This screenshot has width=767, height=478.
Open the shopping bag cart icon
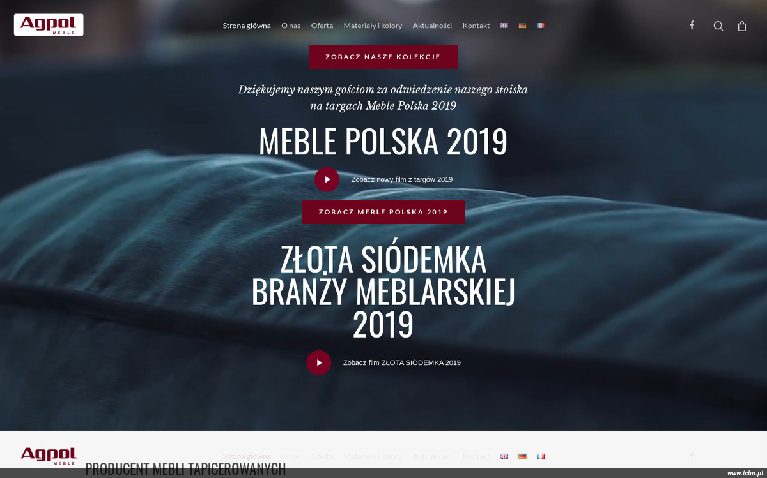coord(742,26)
